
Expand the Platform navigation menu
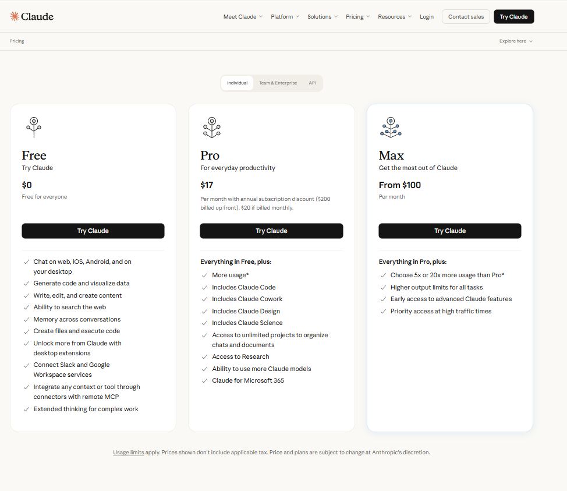click(x=285, y=17)
